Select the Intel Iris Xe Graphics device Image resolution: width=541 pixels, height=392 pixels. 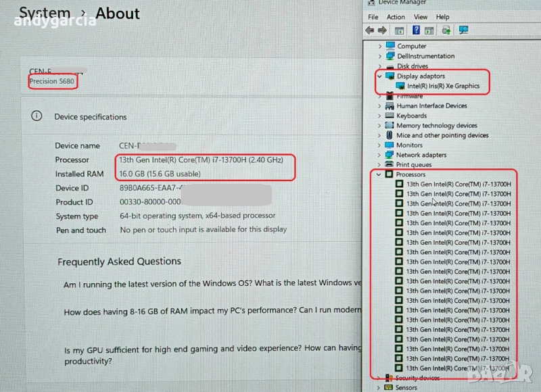(443, 87)
